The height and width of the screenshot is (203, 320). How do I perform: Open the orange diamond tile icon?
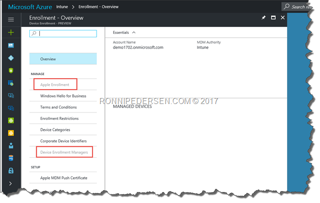pos(11,133)
